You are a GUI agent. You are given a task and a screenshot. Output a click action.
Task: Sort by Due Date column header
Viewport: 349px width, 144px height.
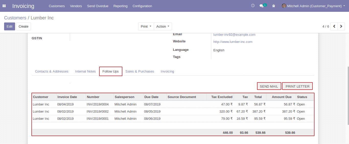pos(155,97)
